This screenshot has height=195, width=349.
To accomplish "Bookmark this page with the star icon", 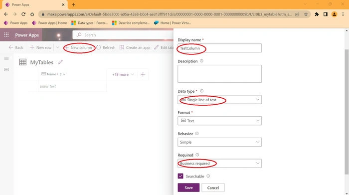I will pyautogui.click(x=306, y=14).
